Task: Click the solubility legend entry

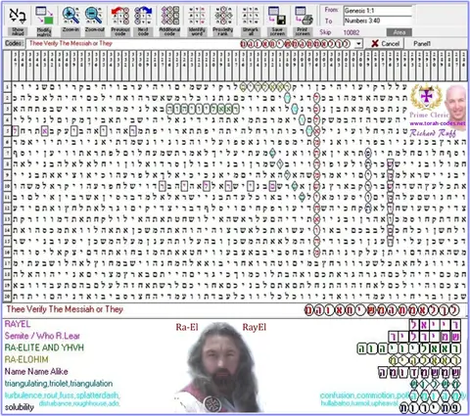Action: coord(20,407)
